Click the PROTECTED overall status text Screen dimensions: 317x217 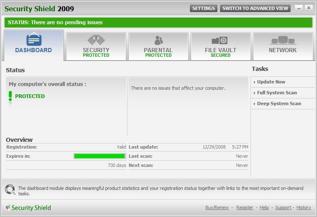[30, 96]
